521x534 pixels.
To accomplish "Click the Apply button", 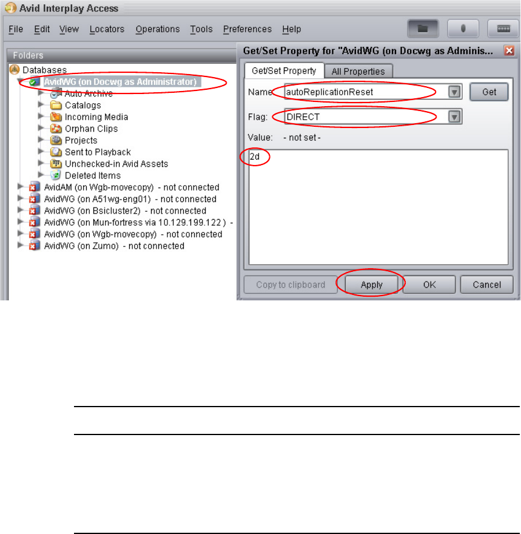I will 372,285.
